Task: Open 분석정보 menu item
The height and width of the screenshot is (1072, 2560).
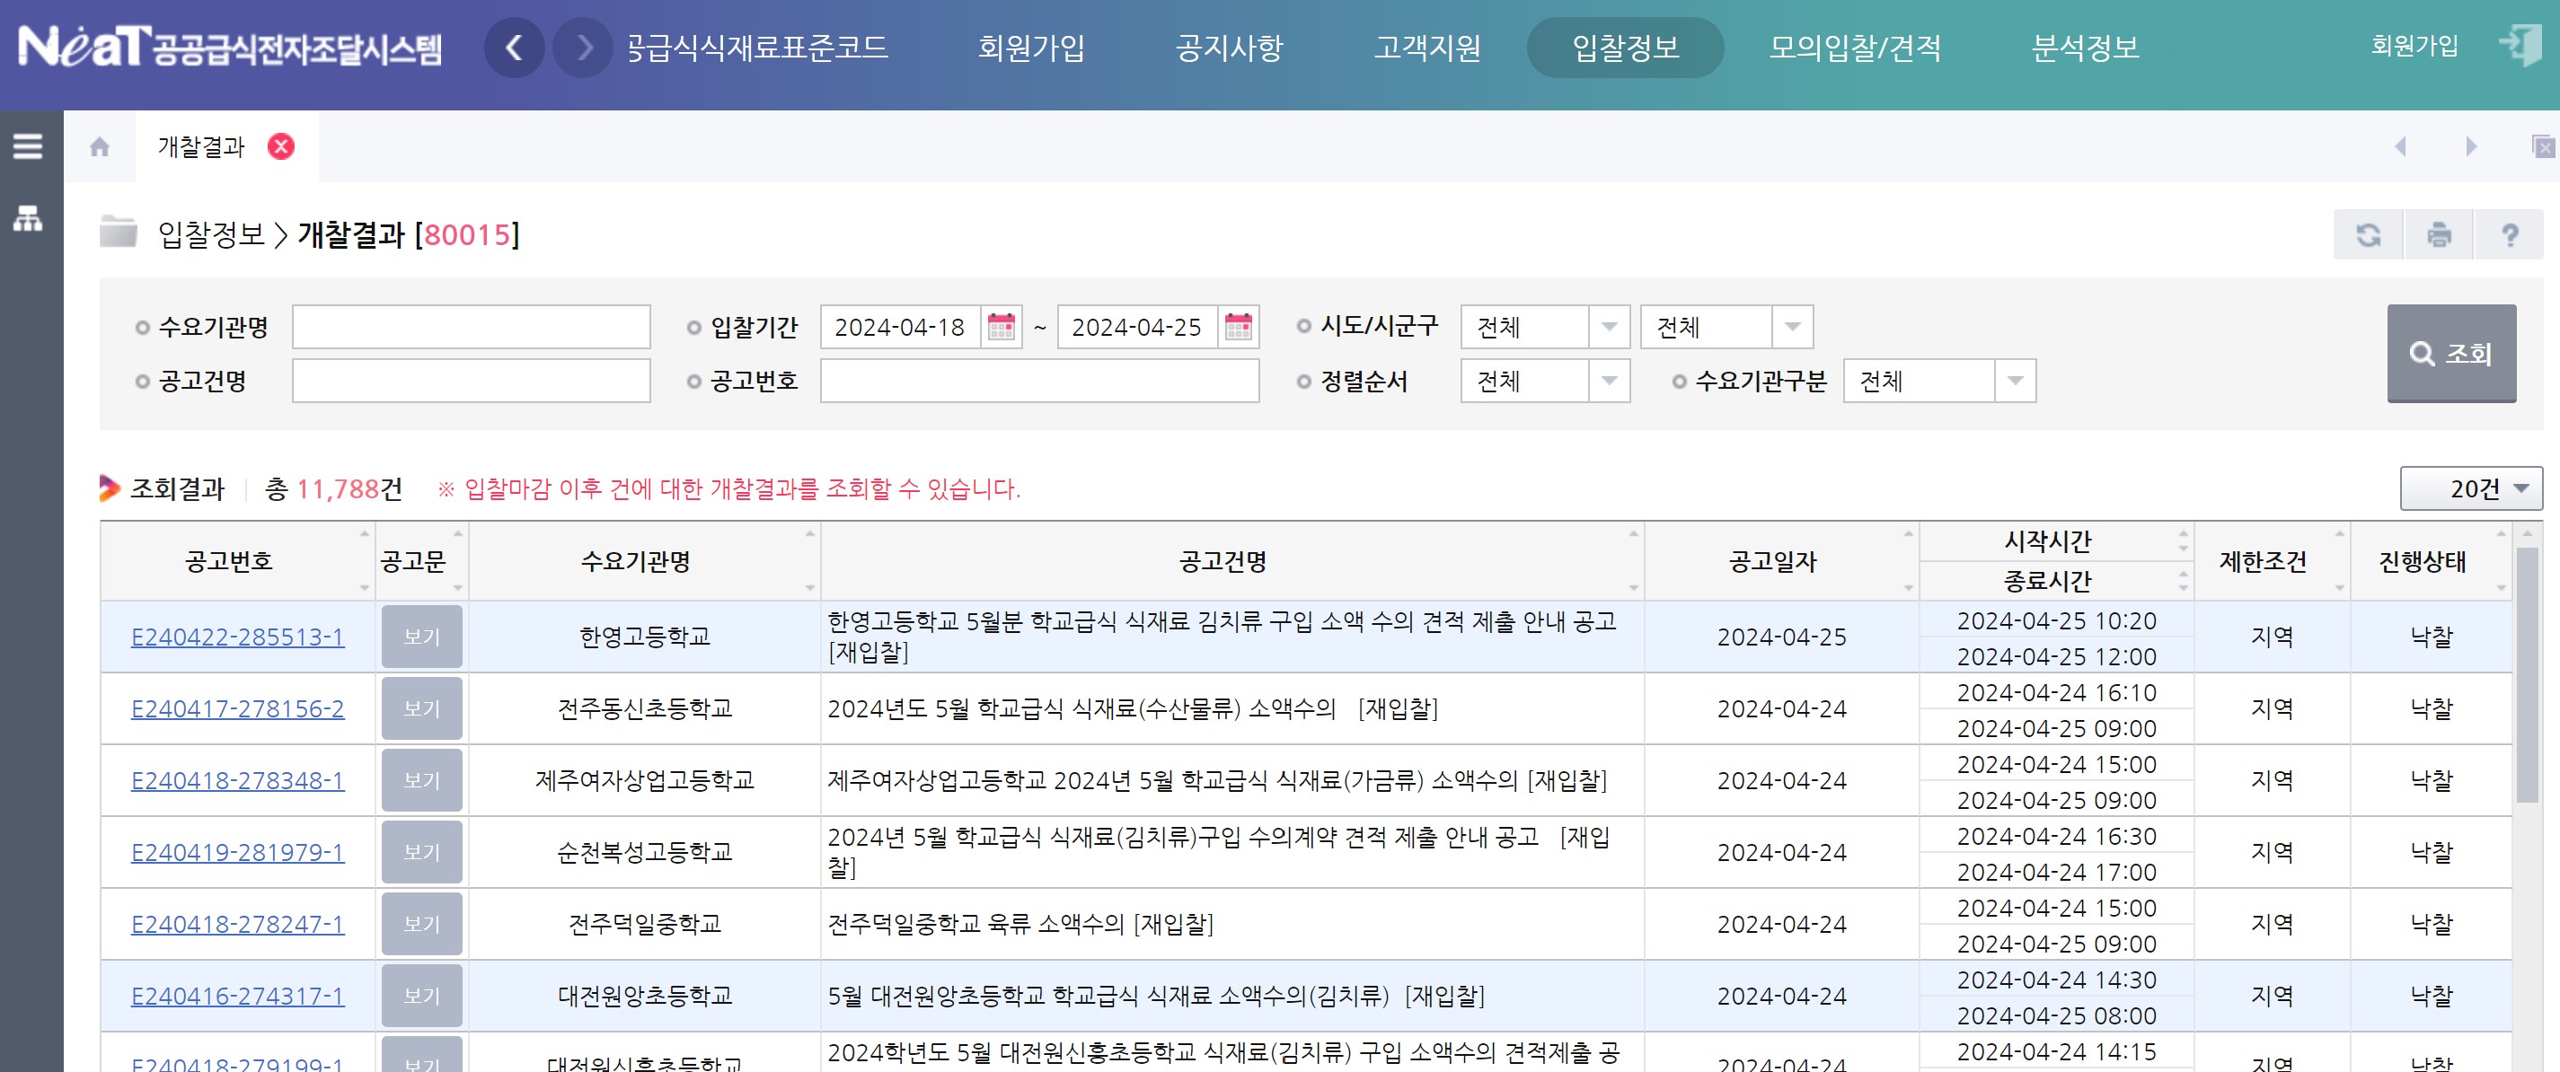Action: [x=2085, y=47]
